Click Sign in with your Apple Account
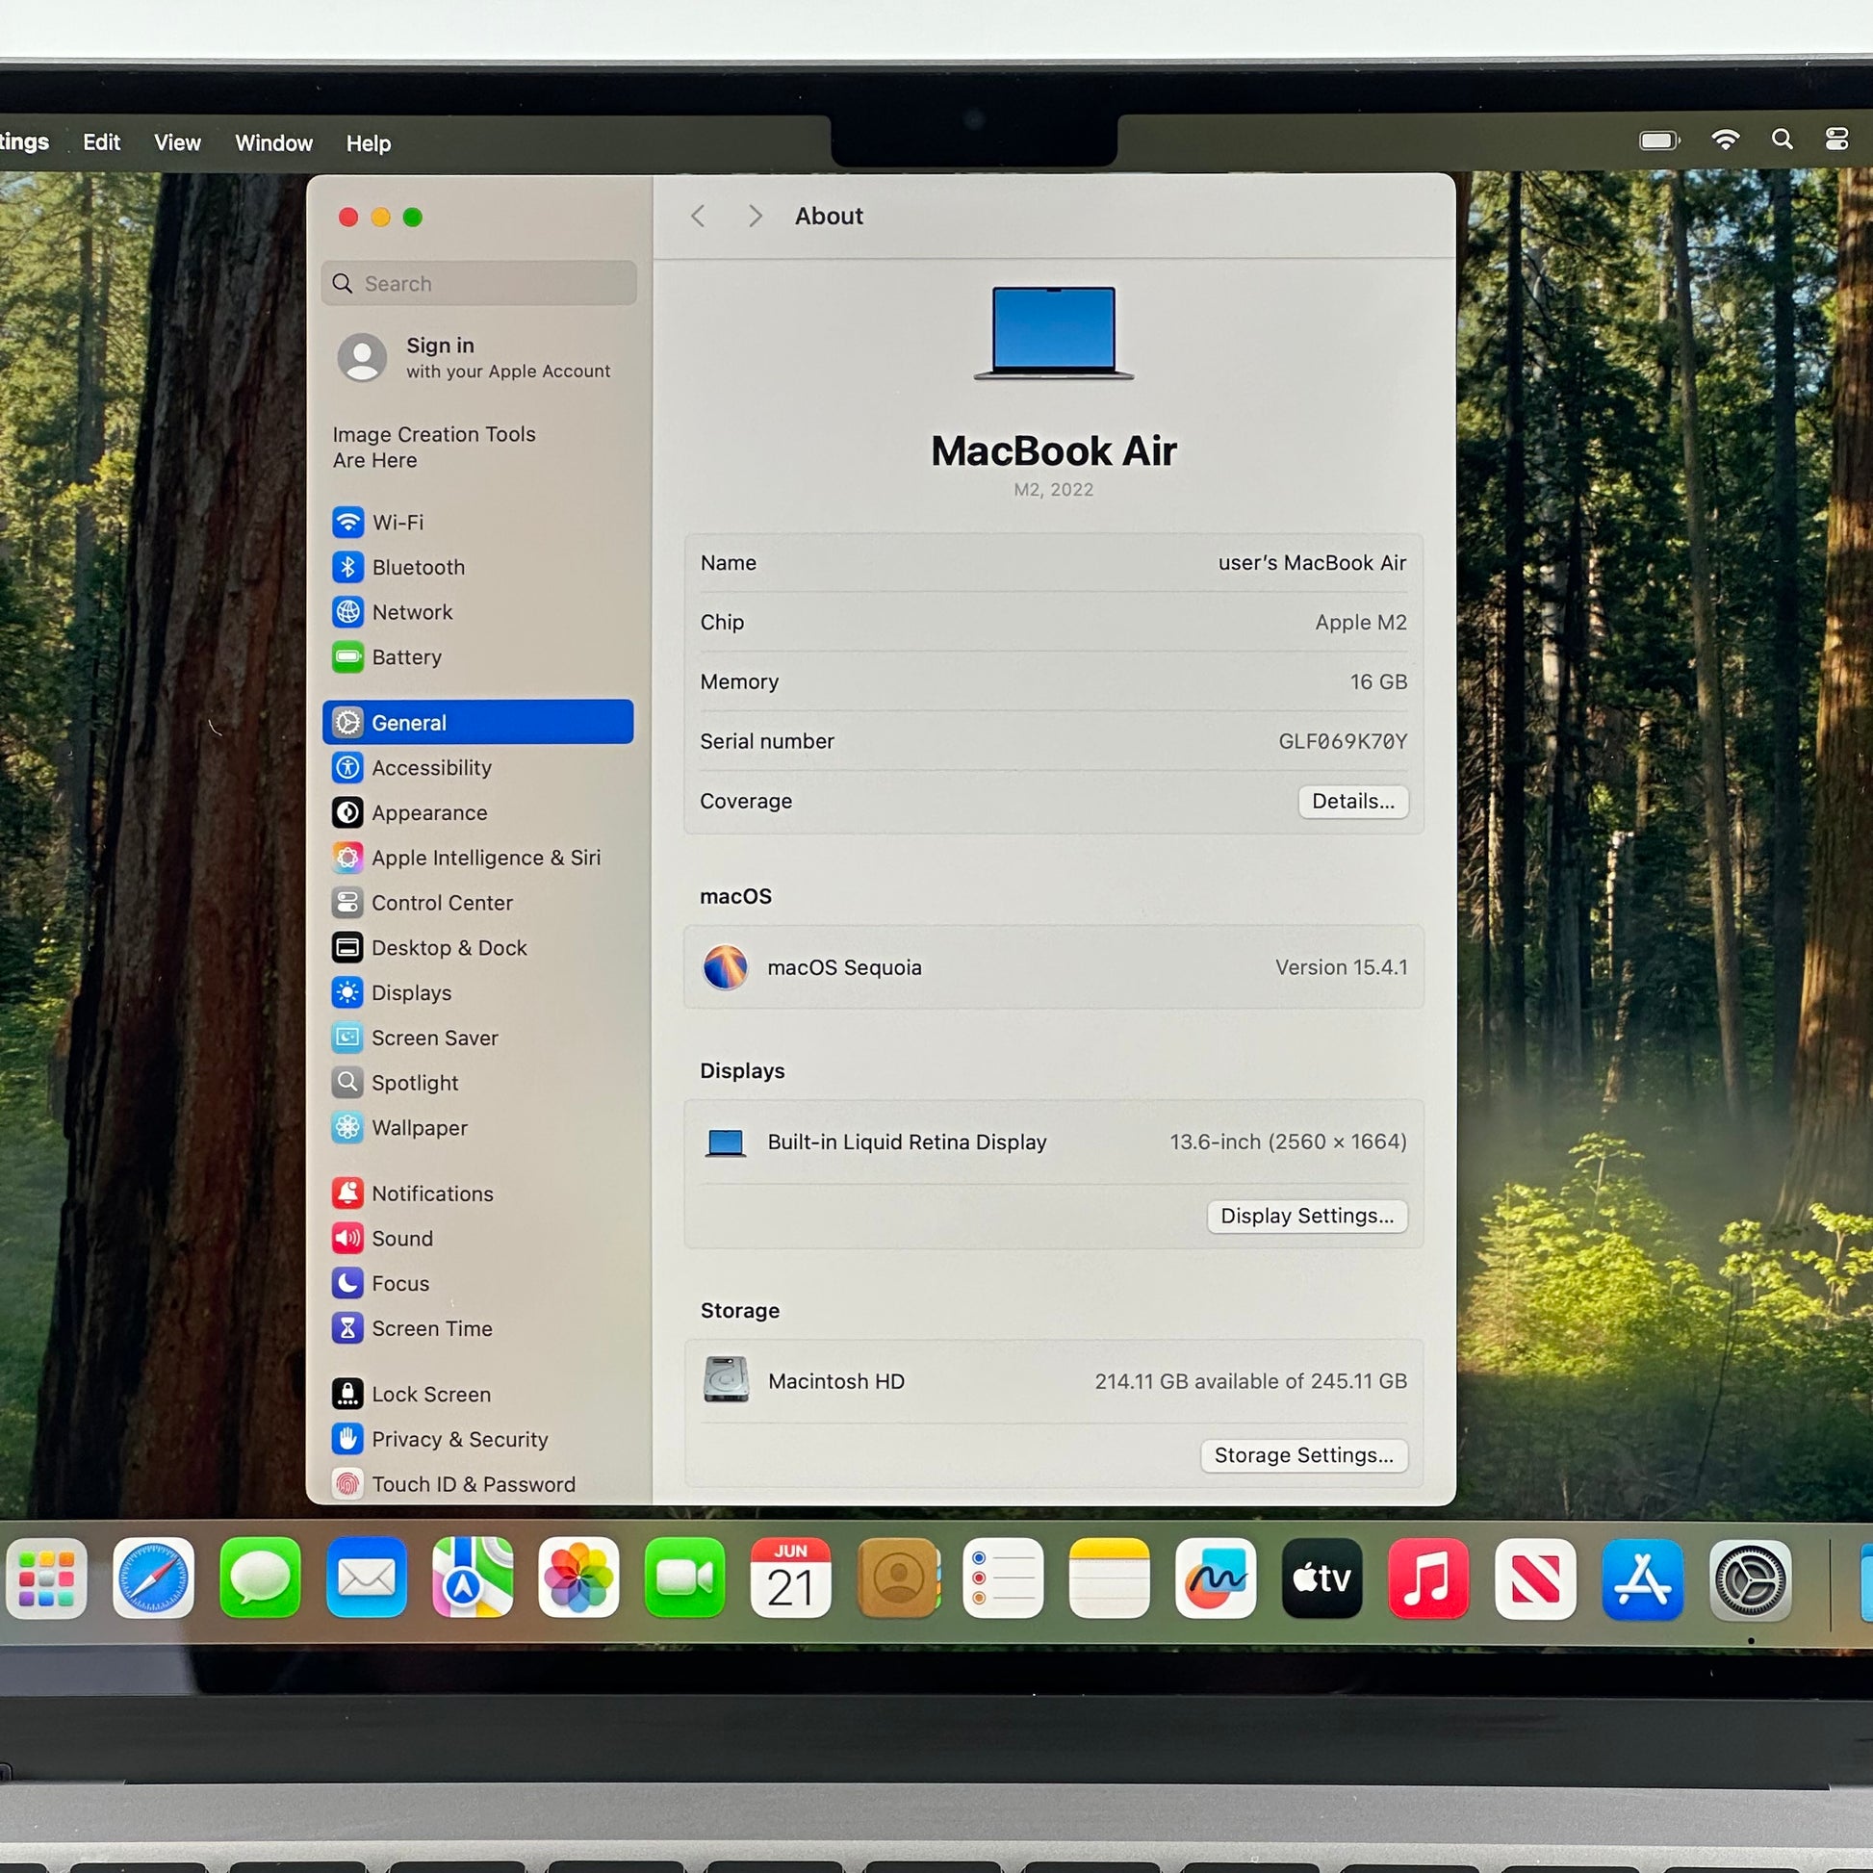The image size is (1873, 1873). click(x=479, y=358)
